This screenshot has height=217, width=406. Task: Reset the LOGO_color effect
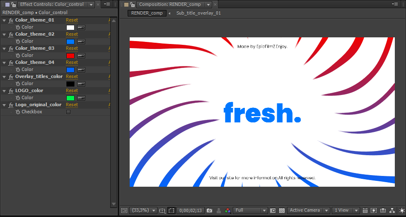coord(72,90)
